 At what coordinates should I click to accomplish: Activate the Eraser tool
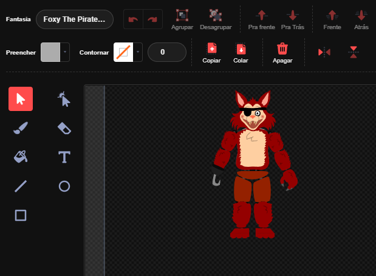(x=64, y=128)
